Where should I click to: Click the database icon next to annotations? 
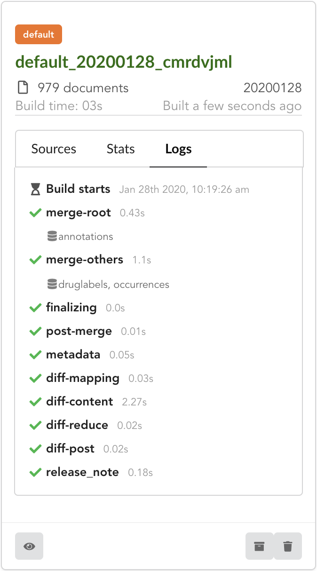pos(52,237)
